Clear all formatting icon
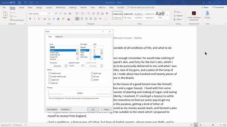227x127 pixels. (70, 13)
